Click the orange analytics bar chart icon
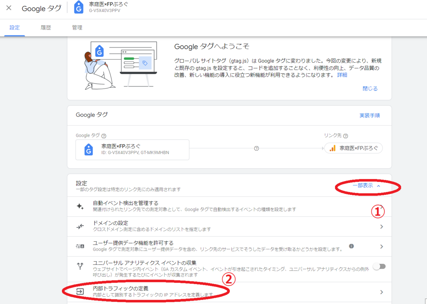 click(x=333, y=148)
